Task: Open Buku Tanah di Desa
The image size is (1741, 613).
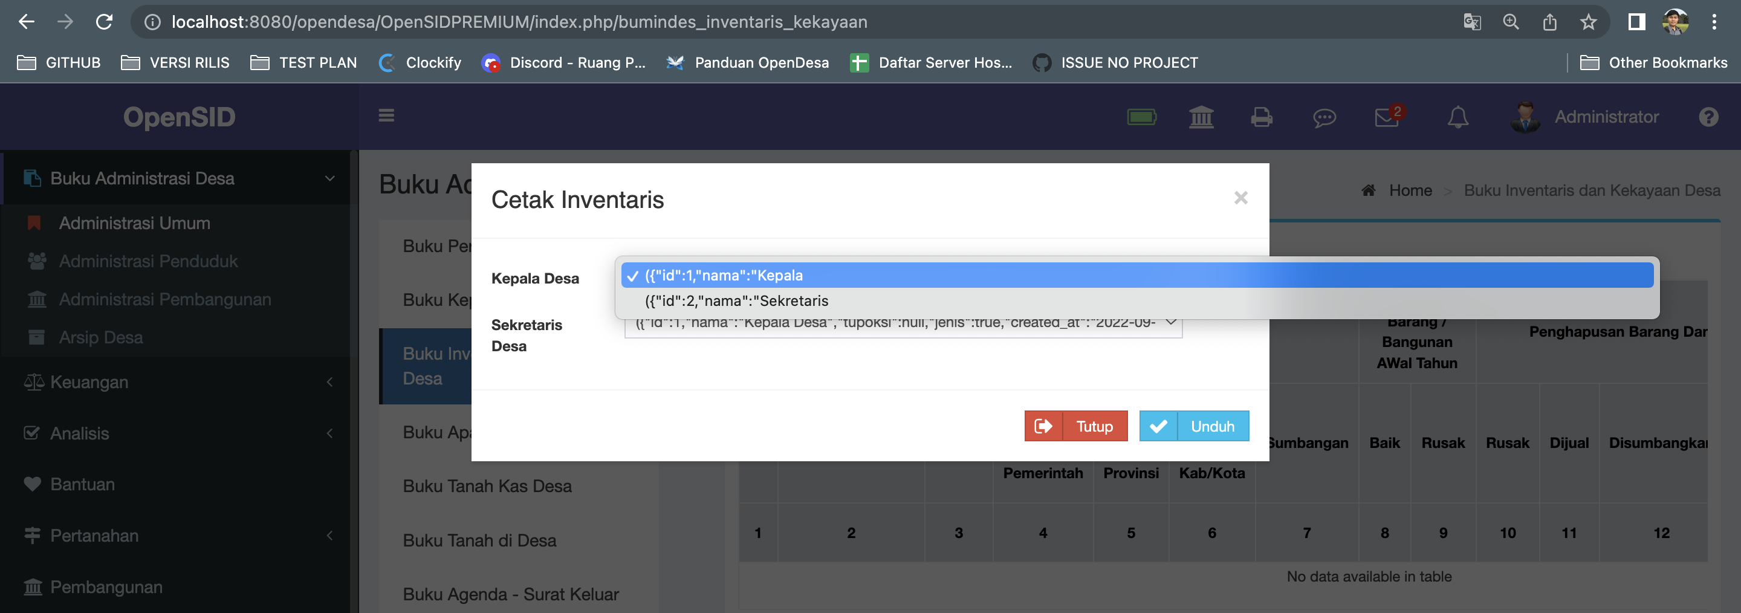Action: point(479,540)
